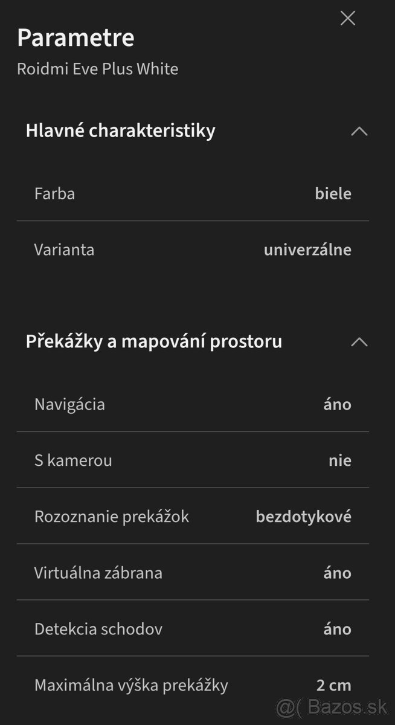Select the Varianta parameter row

pyautogui.click(x=193, y=250)
